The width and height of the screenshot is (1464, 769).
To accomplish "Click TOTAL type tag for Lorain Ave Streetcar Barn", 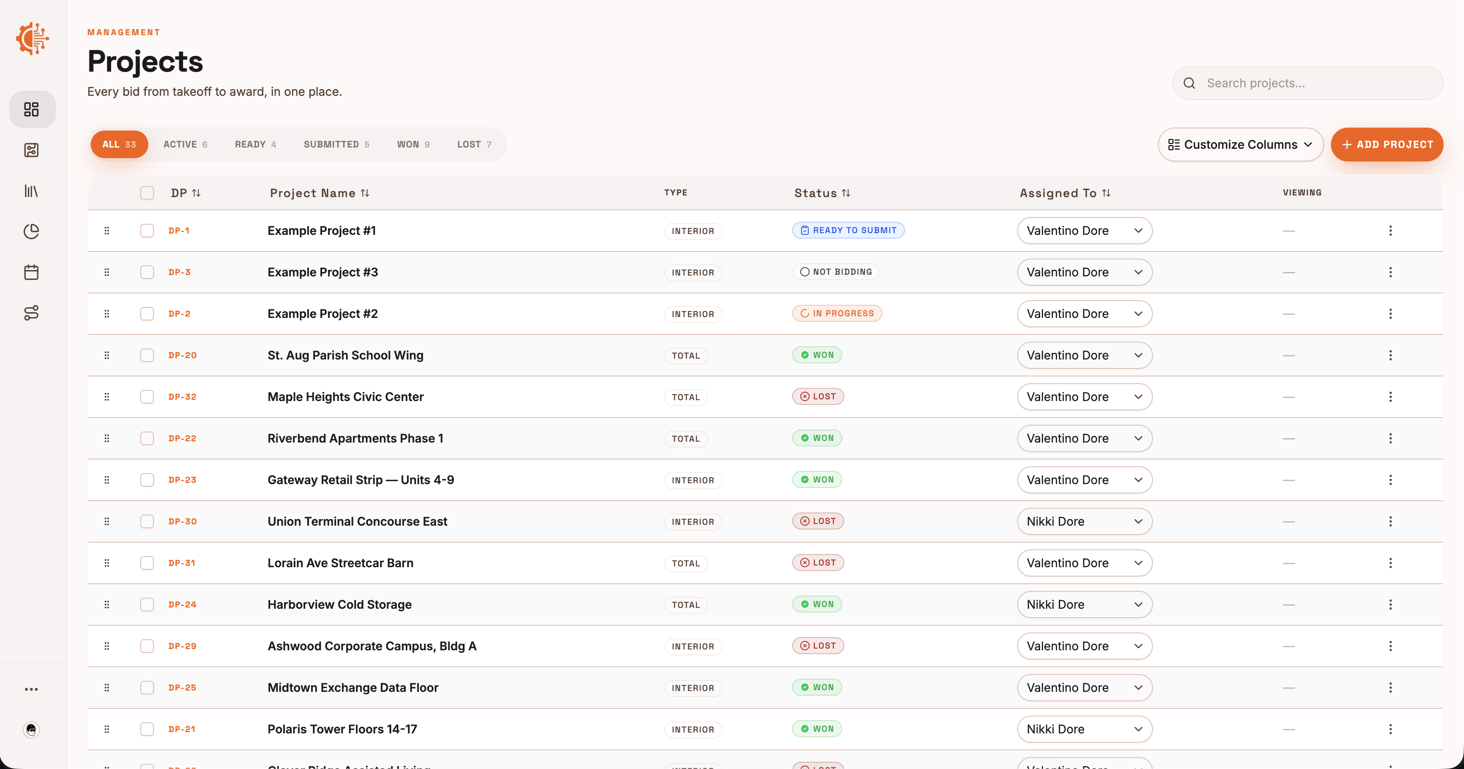I will (x=686, y=563).
